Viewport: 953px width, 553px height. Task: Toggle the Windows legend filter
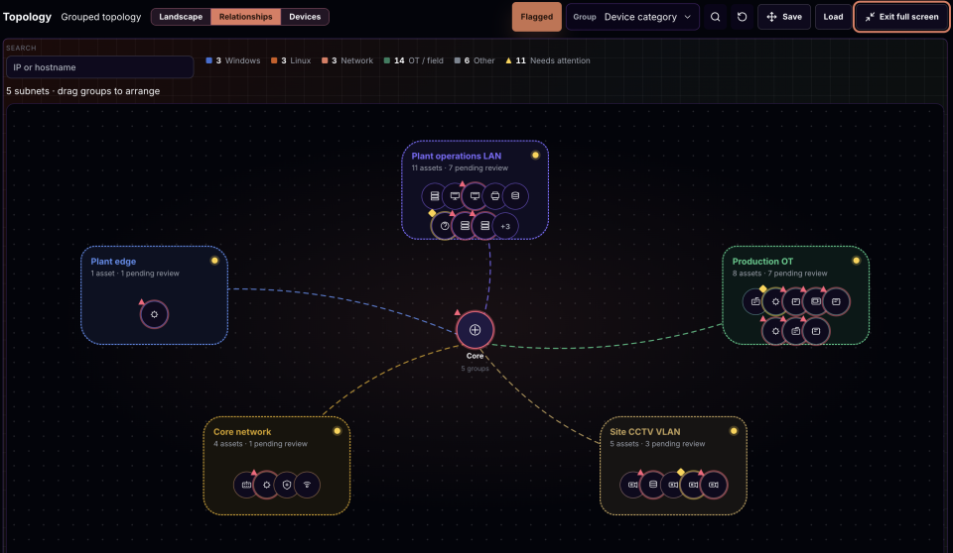pos(233,60)
